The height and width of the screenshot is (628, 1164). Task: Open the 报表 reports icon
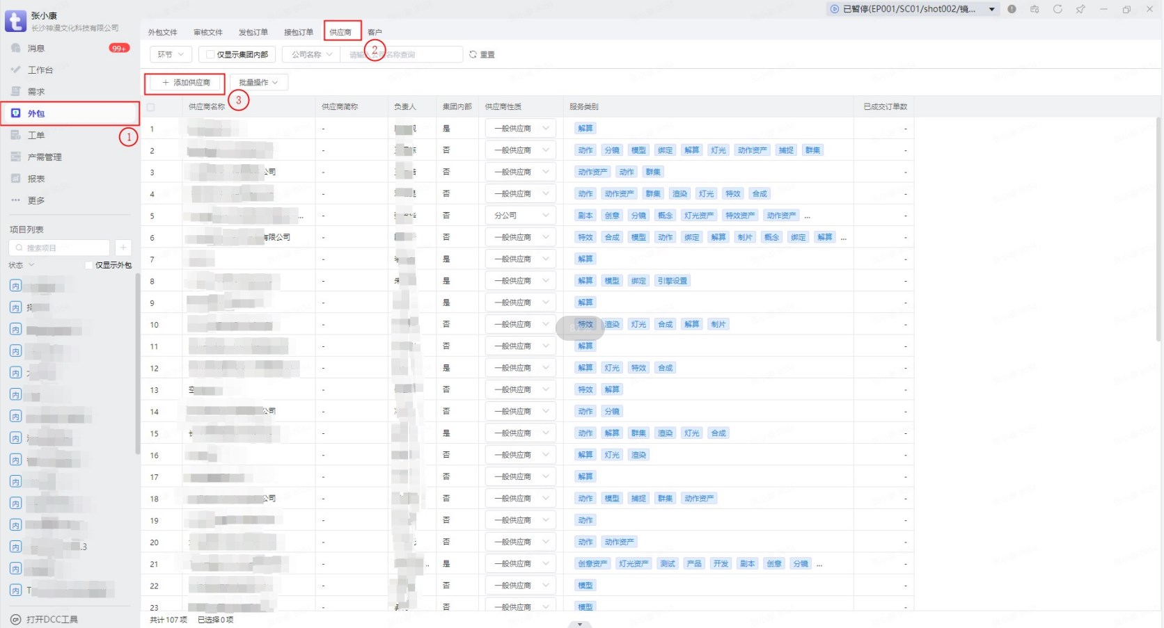click(x=16, y=179)
